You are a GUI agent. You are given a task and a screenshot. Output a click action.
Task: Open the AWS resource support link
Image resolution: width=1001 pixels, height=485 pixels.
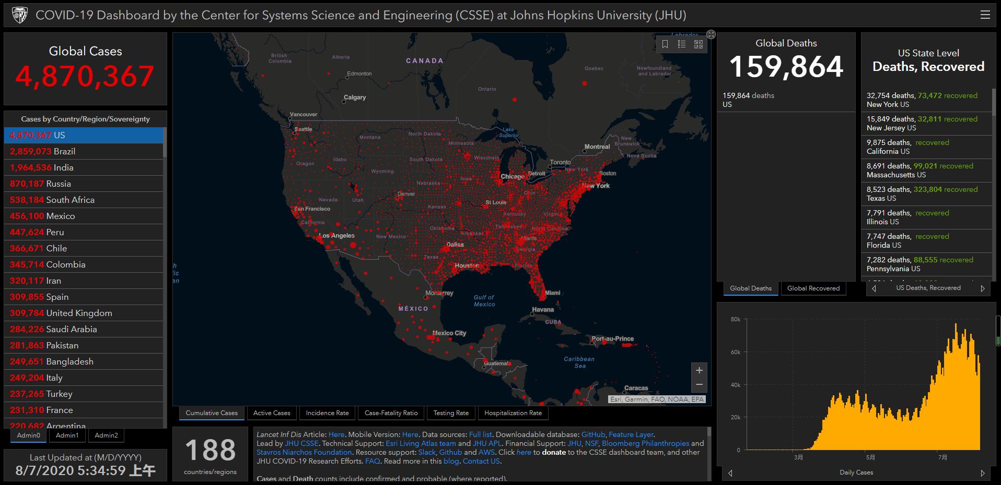(x=486, y=452)
